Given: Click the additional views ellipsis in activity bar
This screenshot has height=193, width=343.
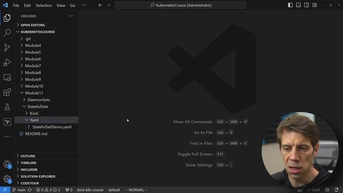Looking at the screenshot, I should coord(7,137).
